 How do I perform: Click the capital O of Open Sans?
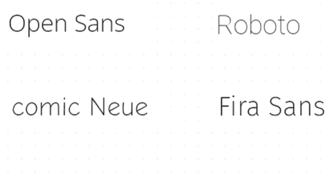17,23
